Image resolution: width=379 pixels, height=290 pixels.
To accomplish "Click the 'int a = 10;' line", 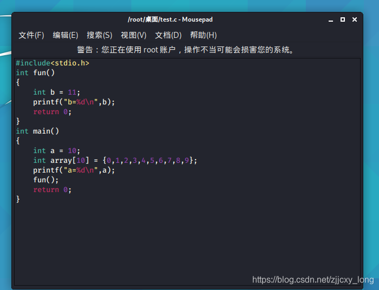I will click(x=56, y=150).
